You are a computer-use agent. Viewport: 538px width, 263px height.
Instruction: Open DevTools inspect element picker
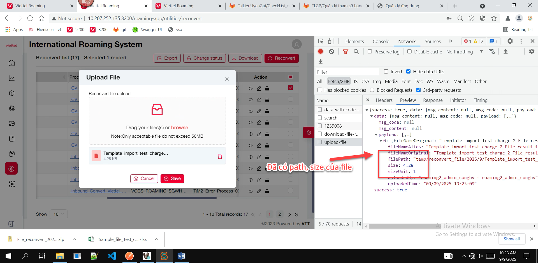coord(321,41)
